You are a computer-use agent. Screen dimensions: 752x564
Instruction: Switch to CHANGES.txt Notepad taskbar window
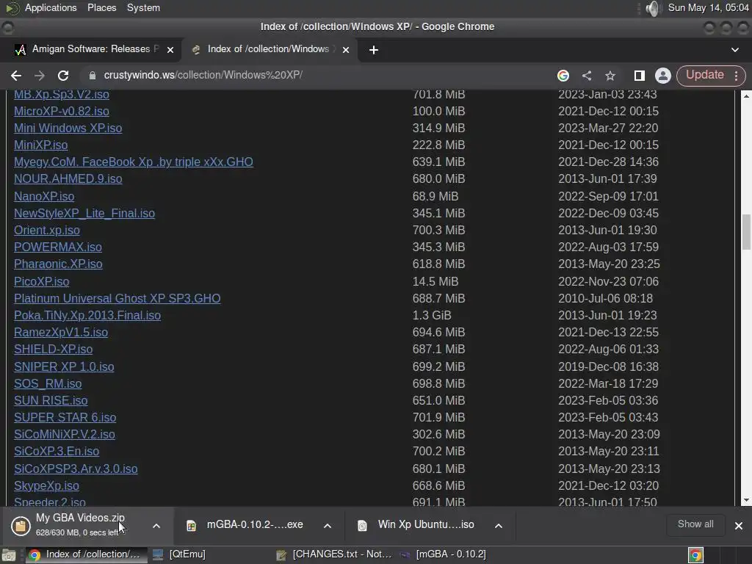(x=336, y=554)
